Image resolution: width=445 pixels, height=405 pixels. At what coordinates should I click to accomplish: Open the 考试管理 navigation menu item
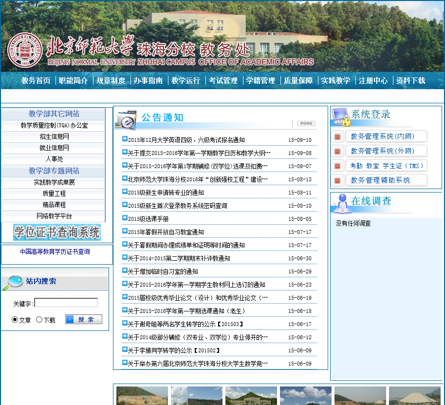(x=223, y=81)
